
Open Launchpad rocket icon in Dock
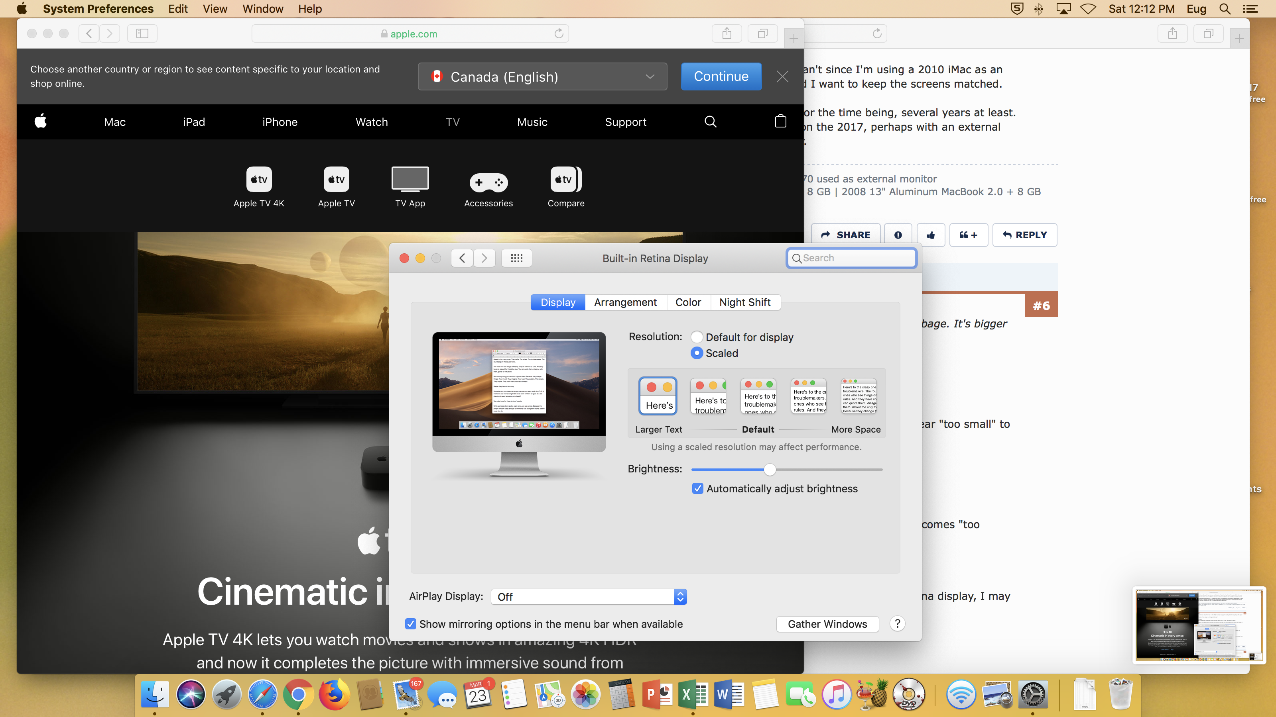pyautogui.click(x=227, y=694)
